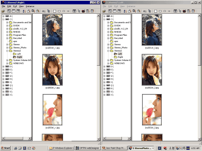Viewport: 202px width, 151px height.
Task: Open Edit menu in Stereo2\Right window
Action: pos(9,6)
